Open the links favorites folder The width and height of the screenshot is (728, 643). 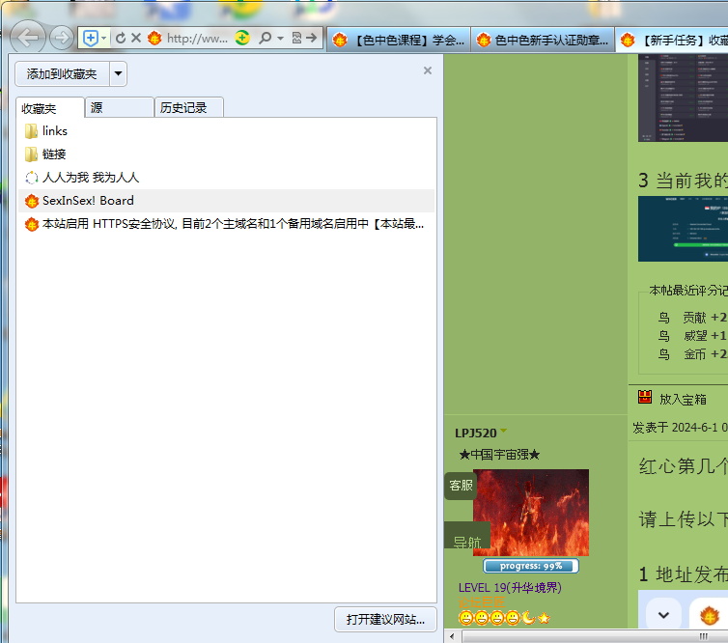point(54,131)
